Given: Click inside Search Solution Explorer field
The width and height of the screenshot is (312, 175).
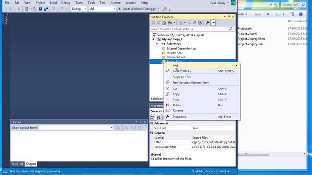Looking at the screenshot, I should (189, 29).
